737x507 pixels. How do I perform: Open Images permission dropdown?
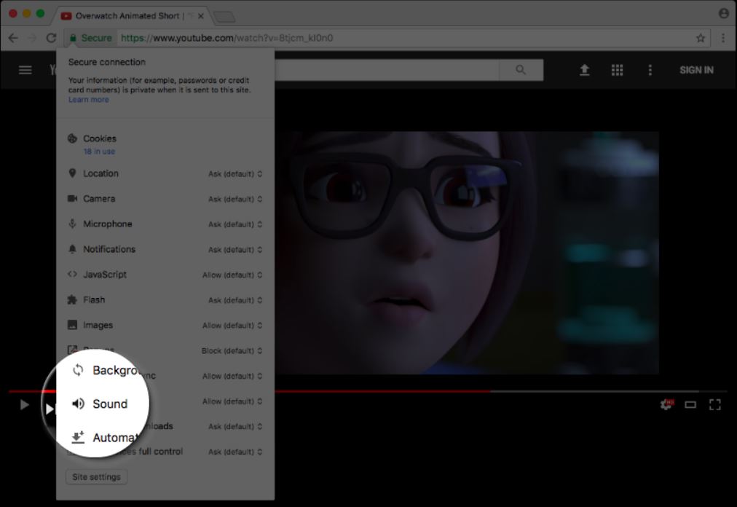tap(232, 326)
